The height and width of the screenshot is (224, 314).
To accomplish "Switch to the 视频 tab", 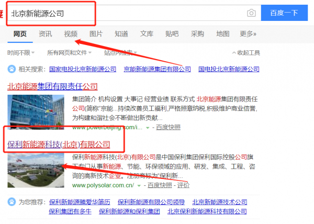I will click(71, 34).
